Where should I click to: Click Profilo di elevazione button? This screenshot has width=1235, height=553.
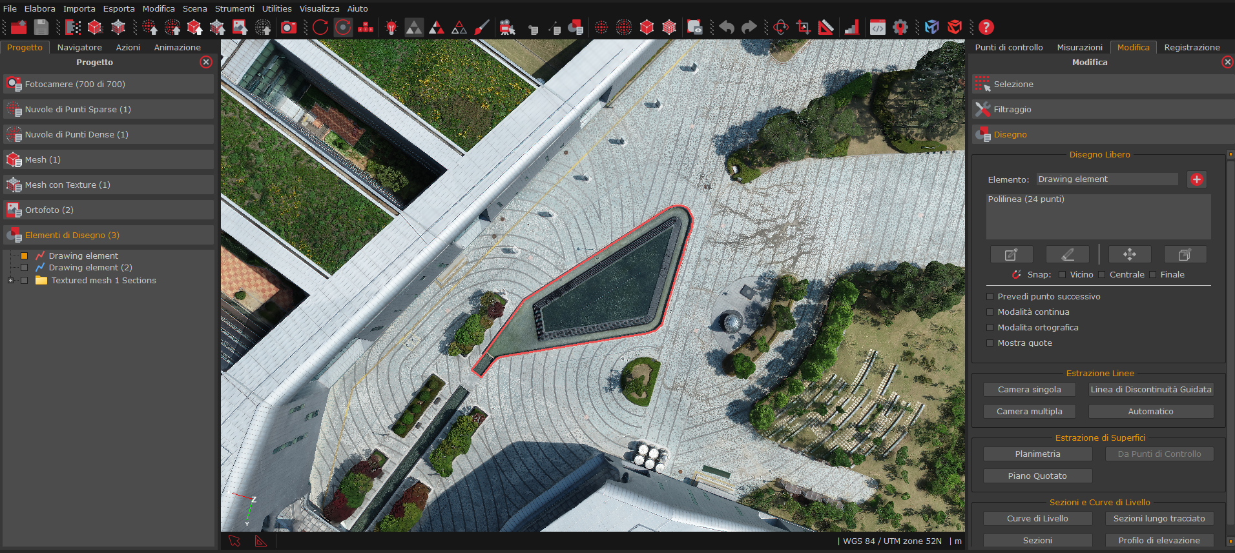click(x=1159, y=540)
